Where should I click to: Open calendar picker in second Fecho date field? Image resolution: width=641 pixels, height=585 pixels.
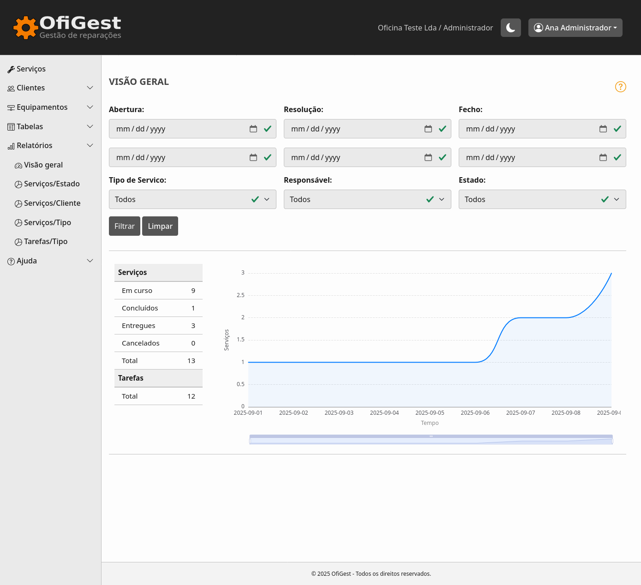(x=603, y=157)
